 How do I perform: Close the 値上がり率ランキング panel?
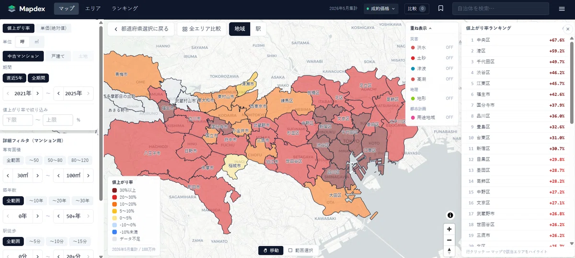[568, 29]
